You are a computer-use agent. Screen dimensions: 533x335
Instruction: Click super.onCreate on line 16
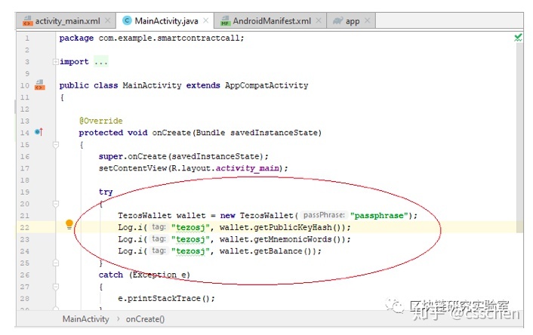tap(132, 156)
